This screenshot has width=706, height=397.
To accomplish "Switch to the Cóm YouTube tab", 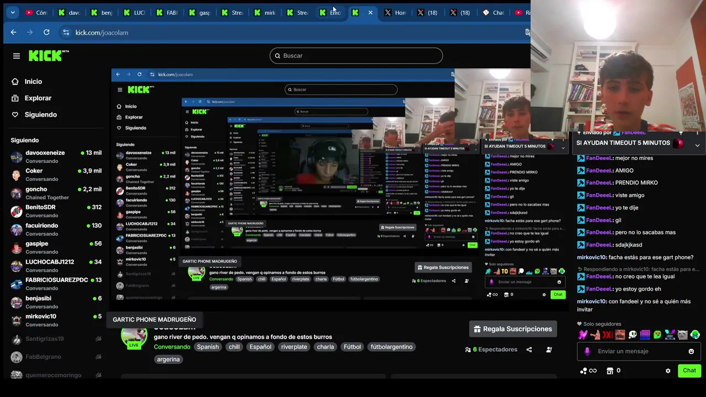I will 37,12.
